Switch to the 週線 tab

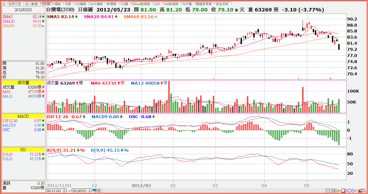(x=57, y=4)
